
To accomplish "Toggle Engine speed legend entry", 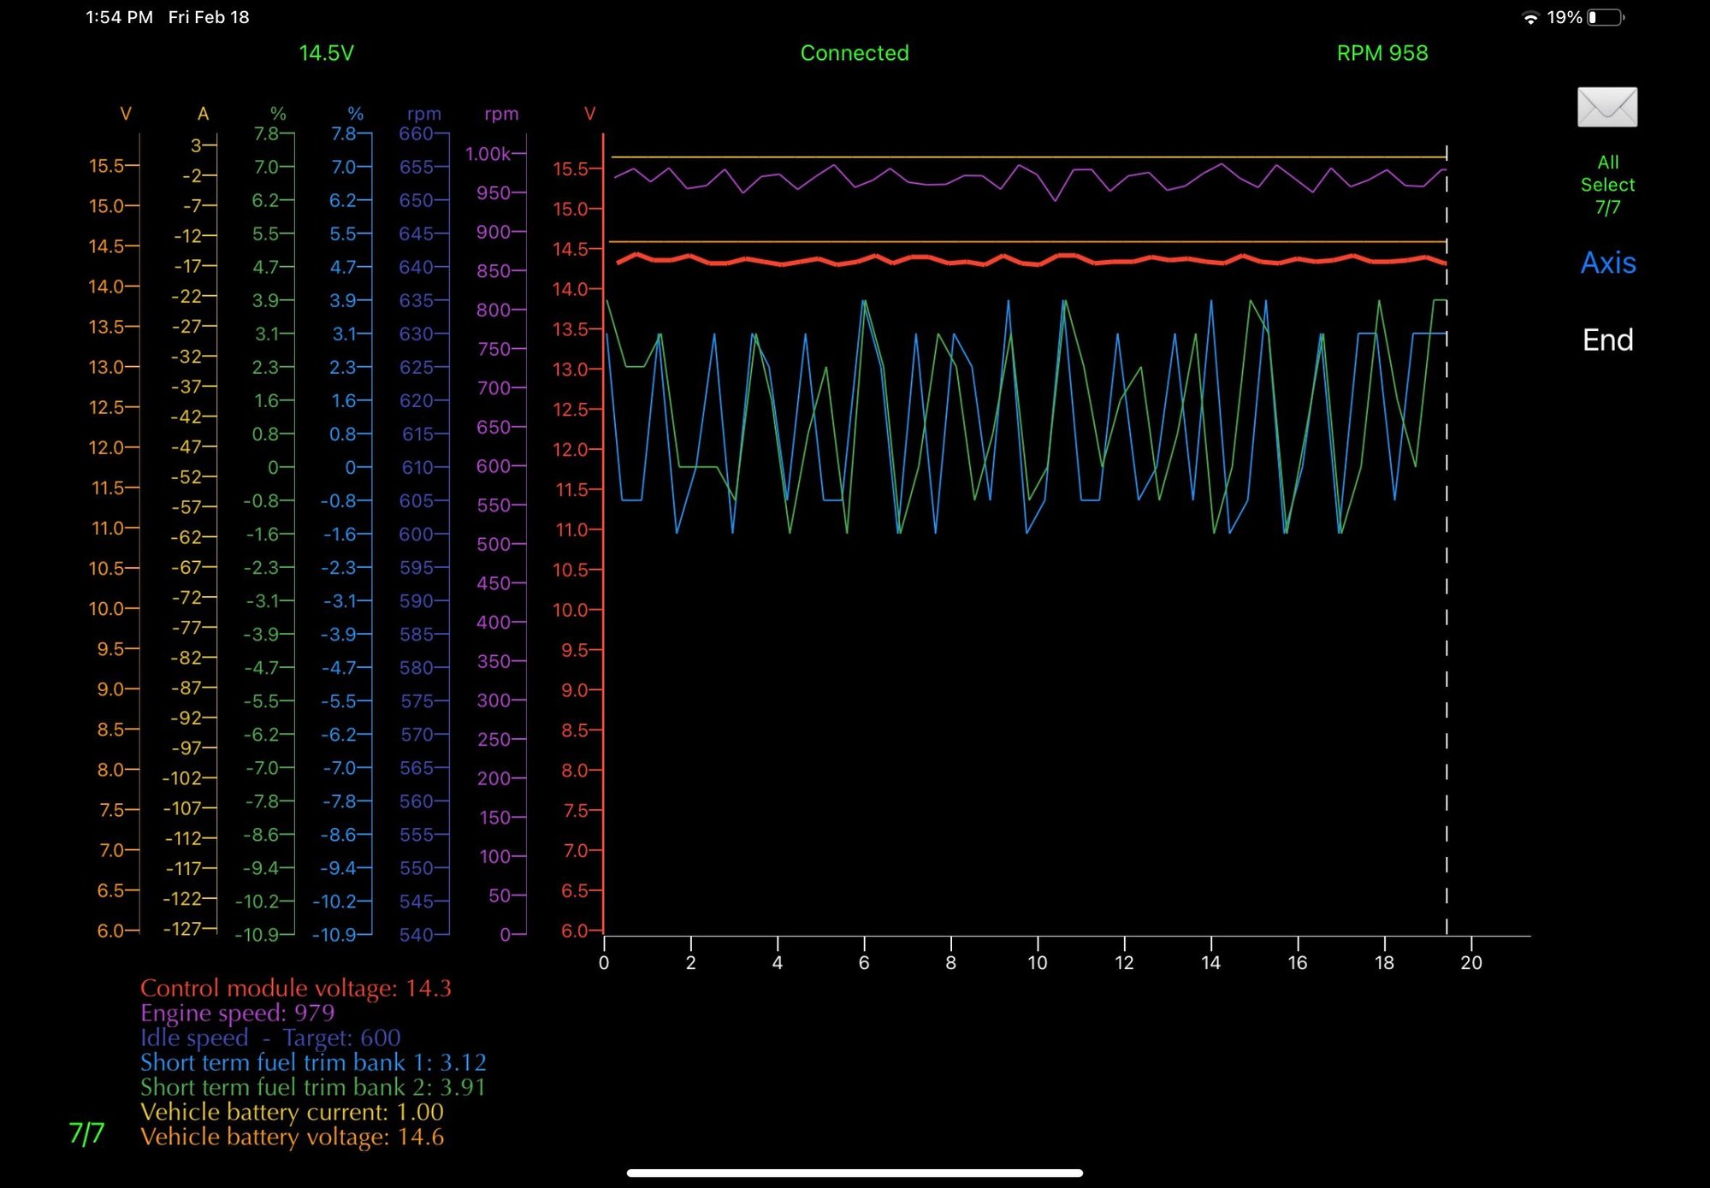I will pyautogui.click(x=237, y=1013).
